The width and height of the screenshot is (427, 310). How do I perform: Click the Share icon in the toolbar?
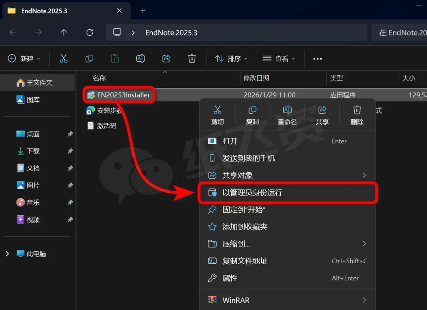(166, 58)
